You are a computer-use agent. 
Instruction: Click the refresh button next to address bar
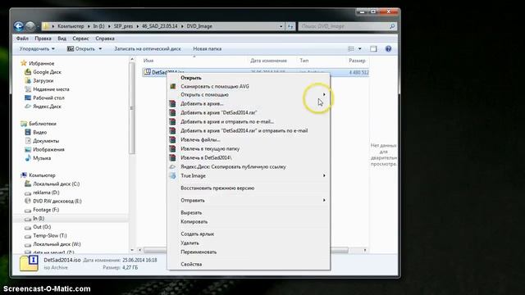coord(290,26)
